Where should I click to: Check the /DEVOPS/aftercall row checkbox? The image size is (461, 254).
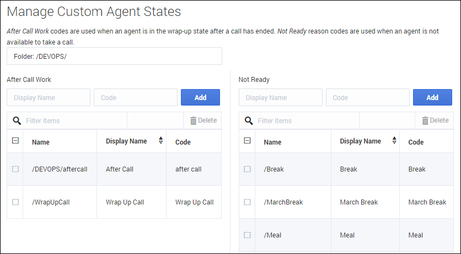click(15, 169)
